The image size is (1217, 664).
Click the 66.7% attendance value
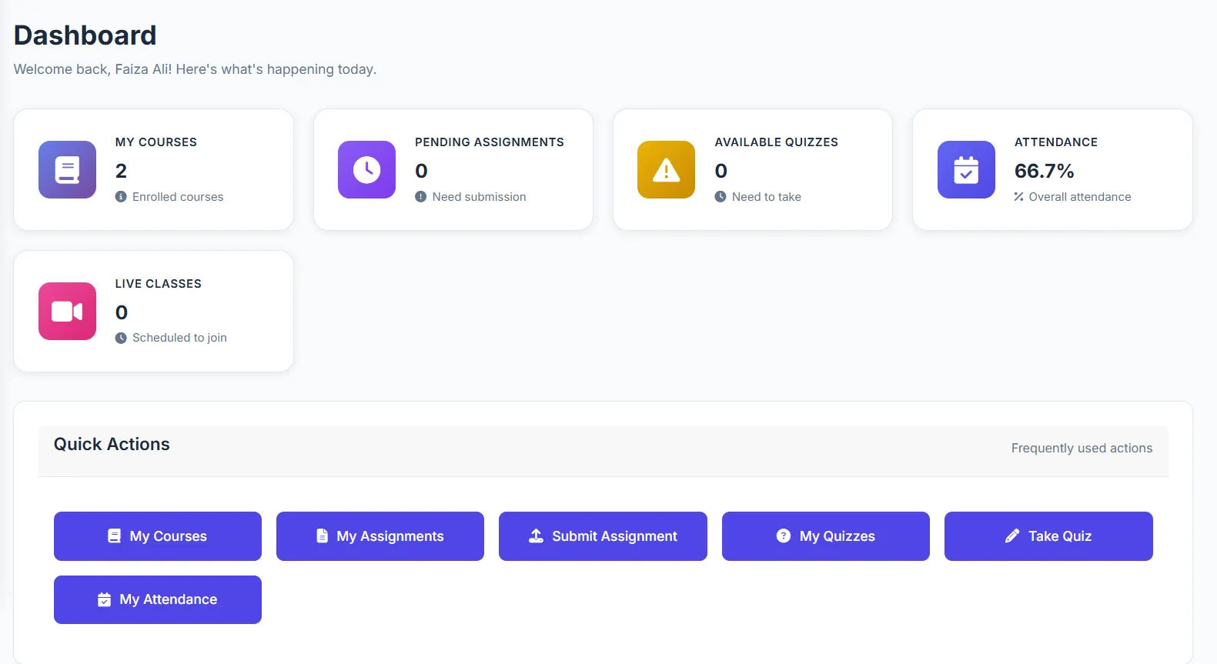click(1044, 171)
